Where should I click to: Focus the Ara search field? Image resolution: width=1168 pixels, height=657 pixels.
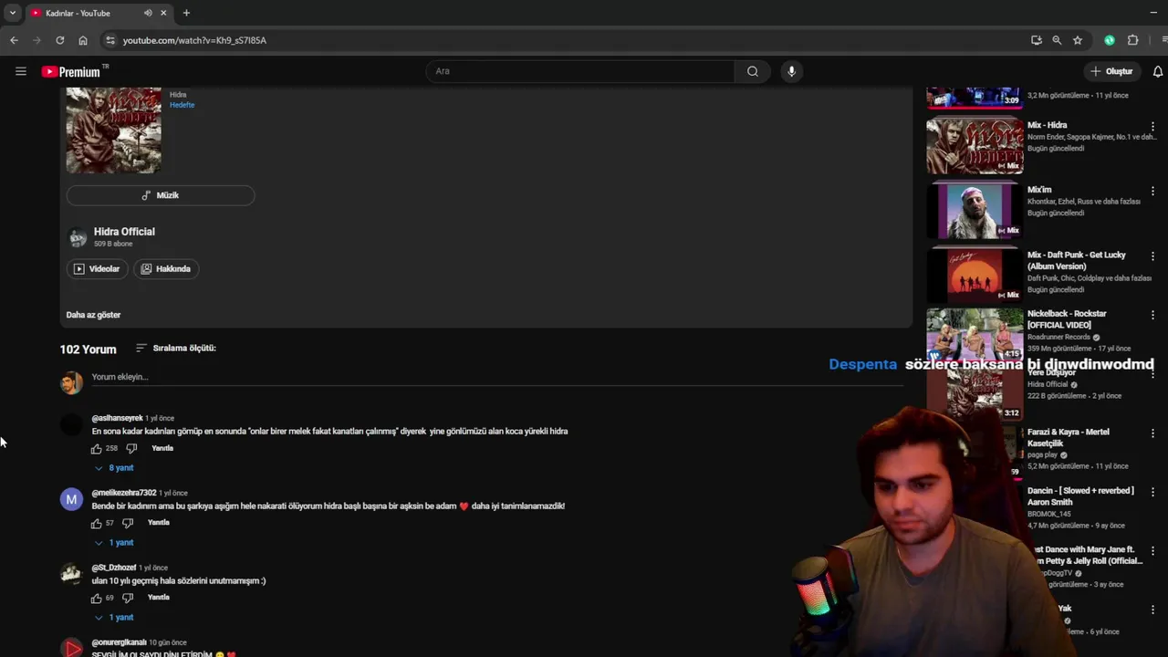click(580, 71)
